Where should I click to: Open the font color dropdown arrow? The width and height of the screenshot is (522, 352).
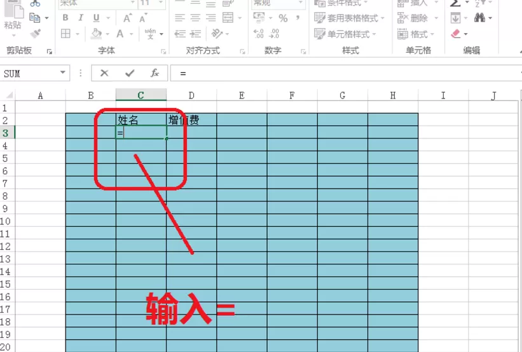pos(131,34)
